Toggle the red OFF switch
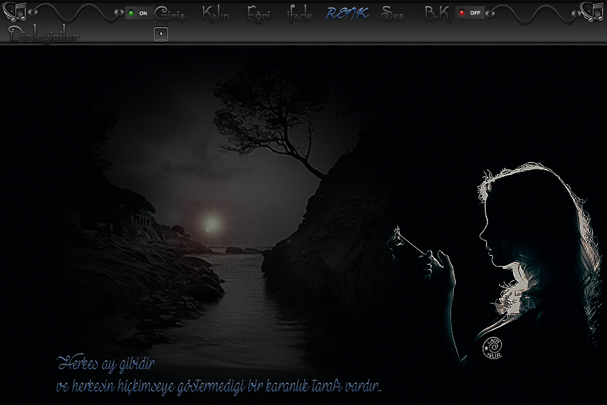 470,13
